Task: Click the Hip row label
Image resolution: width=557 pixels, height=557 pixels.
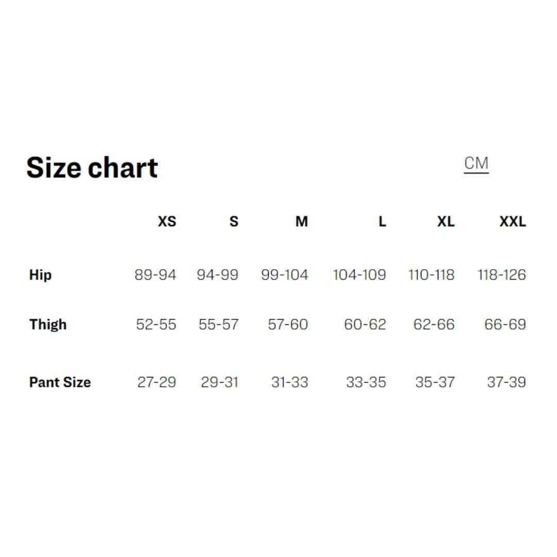Action: pos(40,275)
